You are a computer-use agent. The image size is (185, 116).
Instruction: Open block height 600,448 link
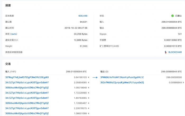click(x=83, y=16)
